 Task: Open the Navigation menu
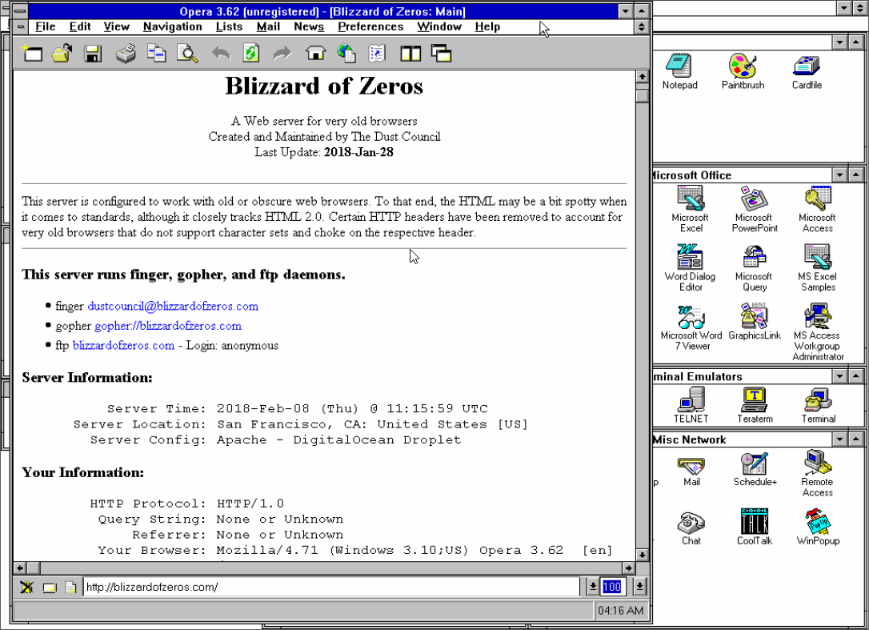(x=172, y=26)
